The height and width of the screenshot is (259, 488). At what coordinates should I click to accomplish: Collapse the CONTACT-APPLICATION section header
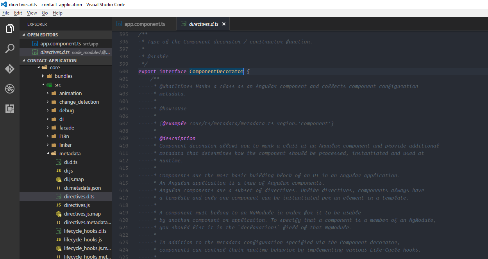point(52,61)
